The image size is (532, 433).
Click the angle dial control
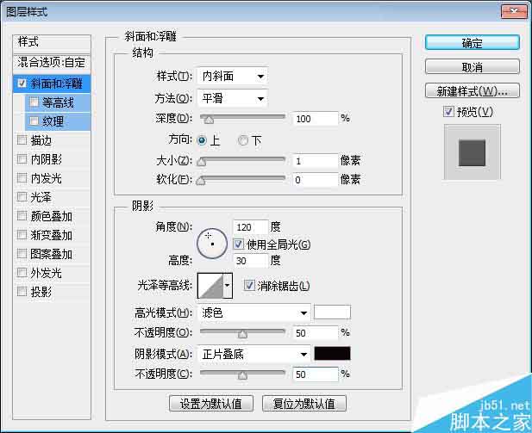click(212, 244)
